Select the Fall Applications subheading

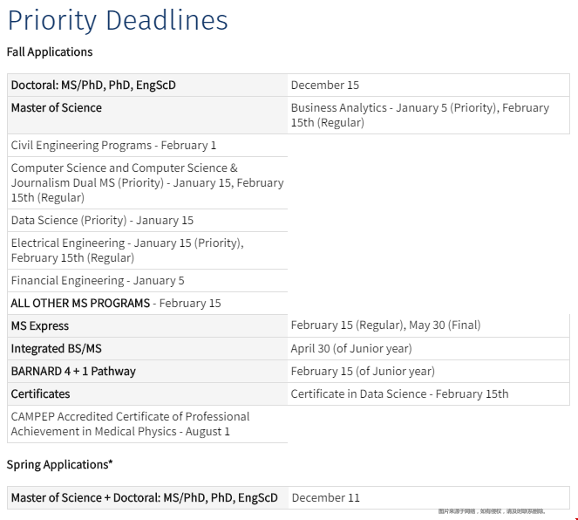pos(50,52)
